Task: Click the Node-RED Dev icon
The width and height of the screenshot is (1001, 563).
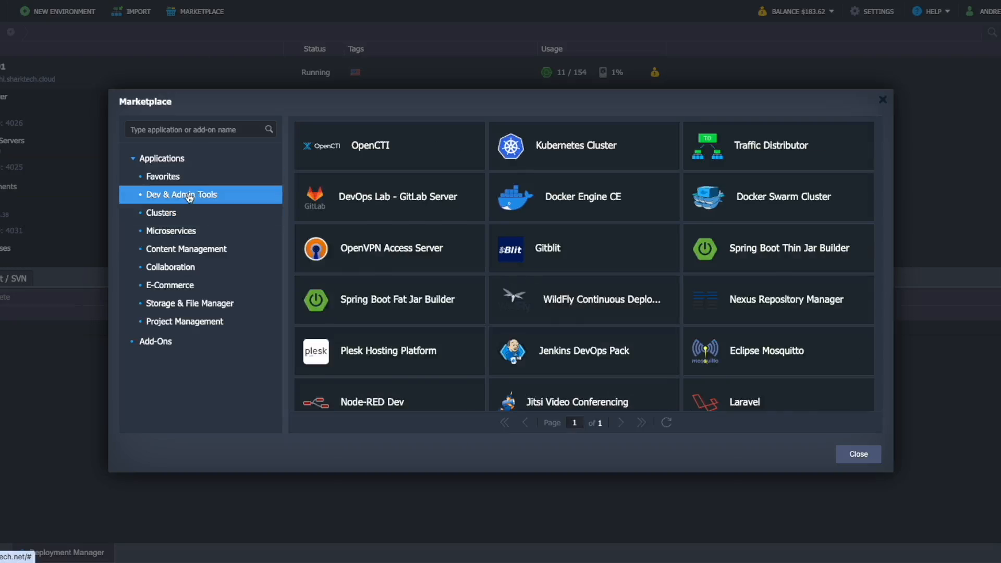Action: [x=316, y=402]
